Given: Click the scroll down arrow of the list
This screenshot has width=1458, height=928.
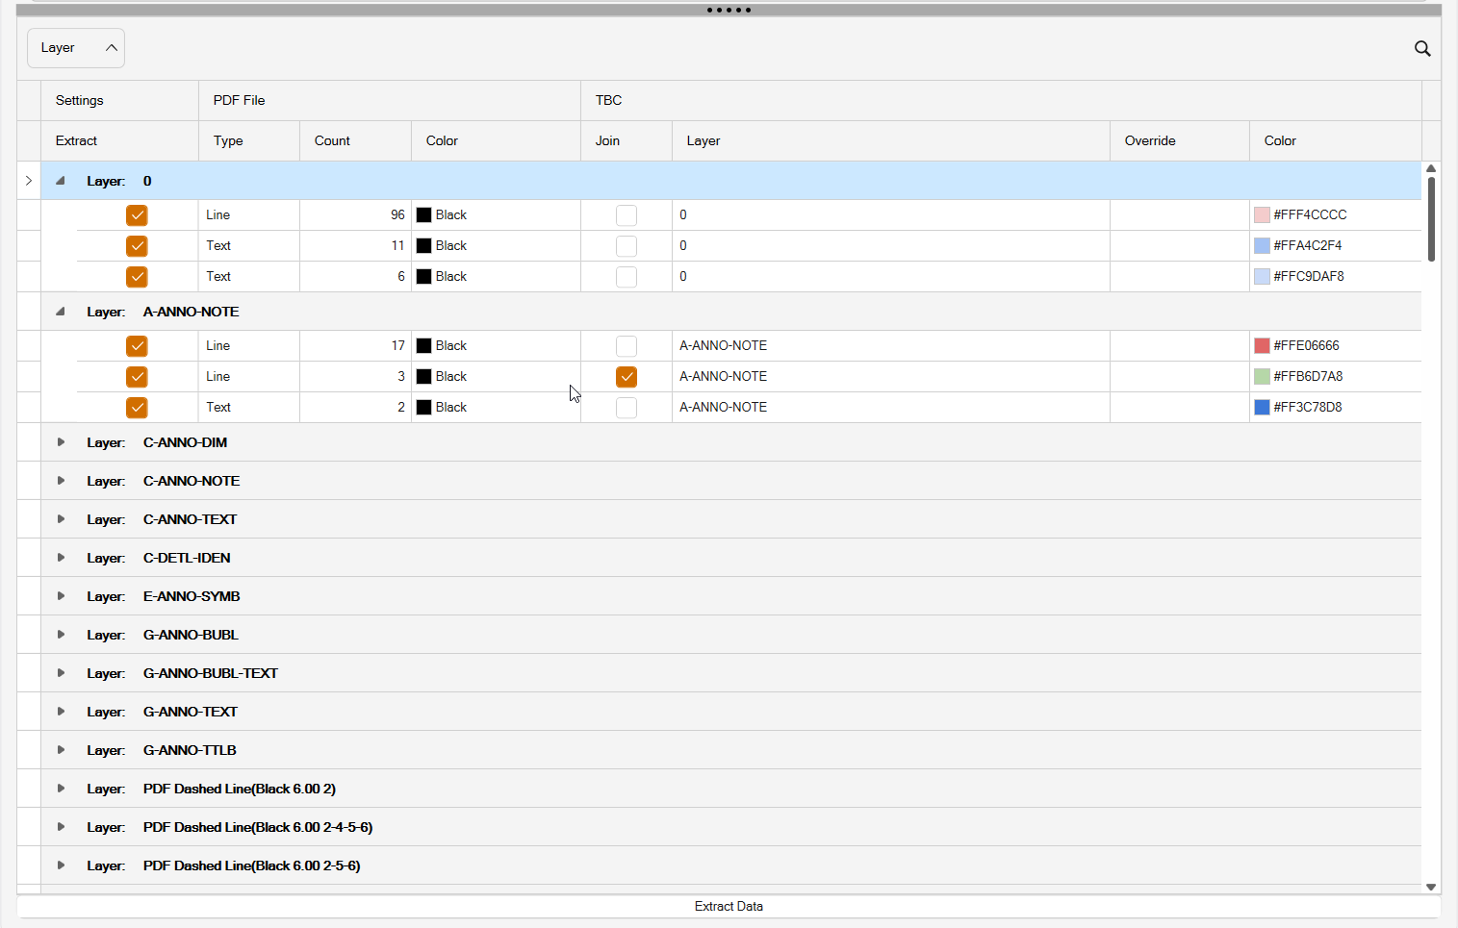Looking at the screenshot, I should [1431, 887].
